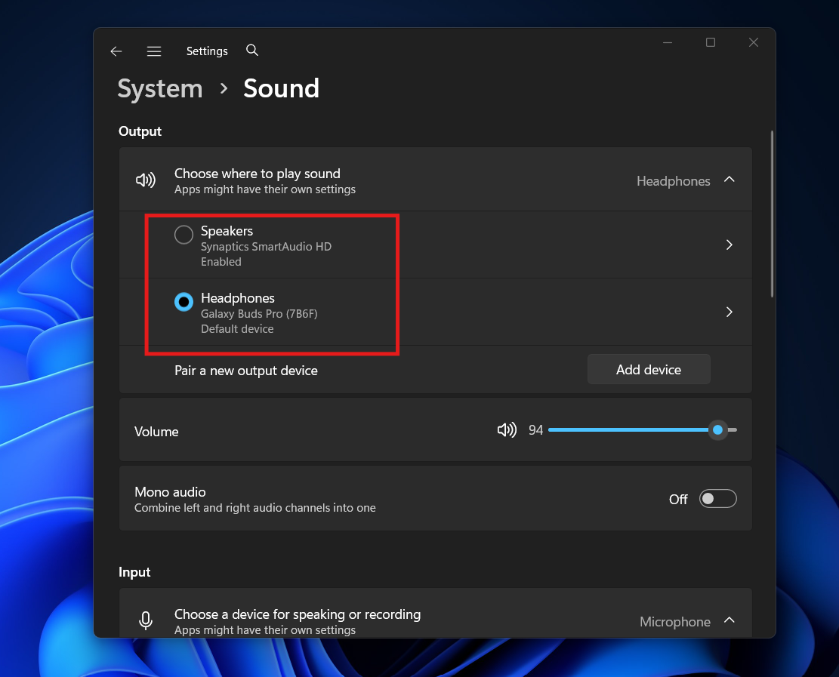Screen dimensions: 839x677
Task: Select the Headphones radio button
Action: coord(184,302)
